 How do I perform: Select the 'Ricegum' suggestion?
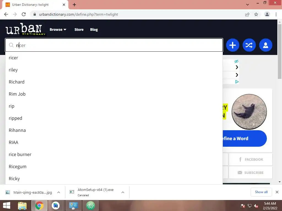114,166
